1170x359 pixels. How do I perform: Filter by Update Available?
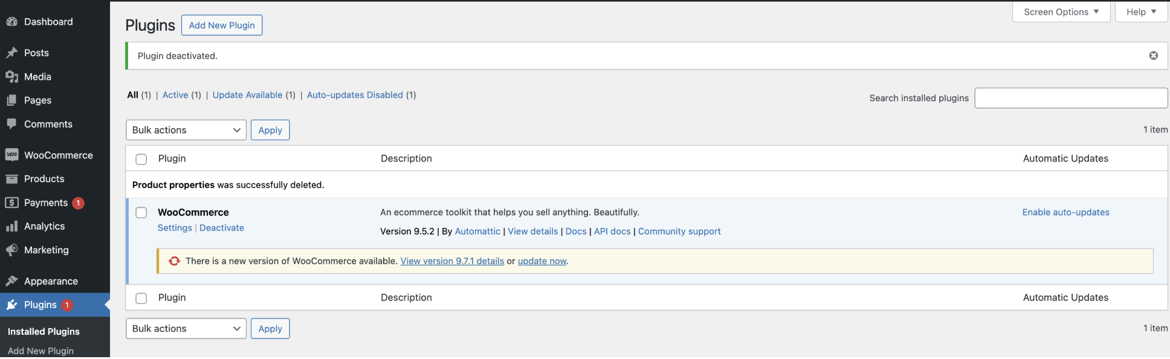coord(247,95)
